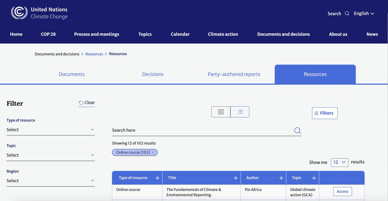
Task: Open the Topics menu
Action: point(145,34)
